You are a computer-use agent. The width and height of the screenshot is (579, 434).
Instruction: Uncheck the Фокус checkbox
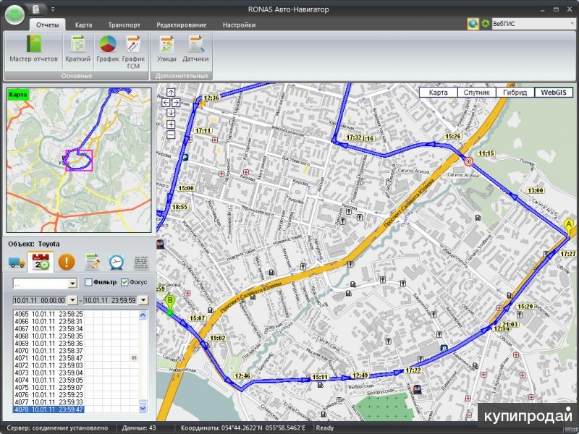[x=124, y=282]
